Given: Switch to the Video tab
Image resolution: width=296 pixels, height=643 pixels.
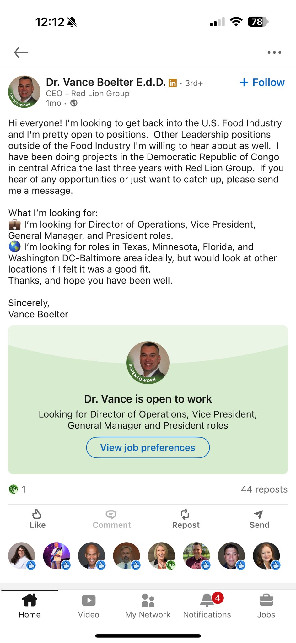Looking at the screenshot, I should point(89,606).
